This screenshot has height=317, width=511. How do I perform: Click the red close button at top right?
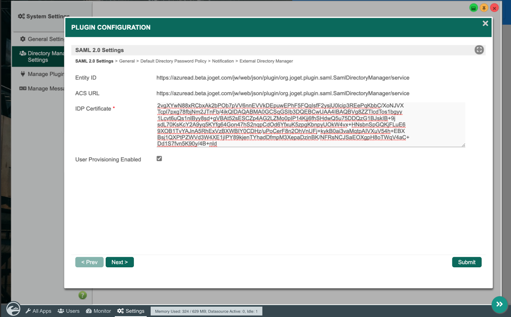point(494,8)
